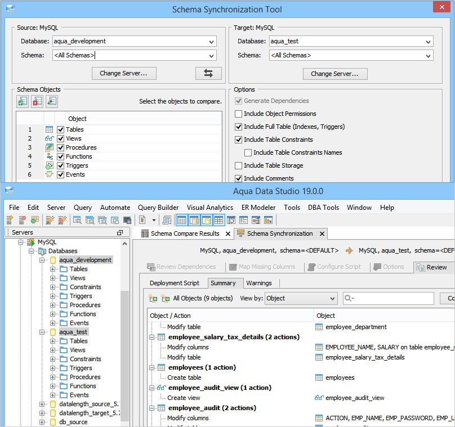Uncheck the Events object checkbox
Viewport: 455px width, 427px height.
pos(60,174)
